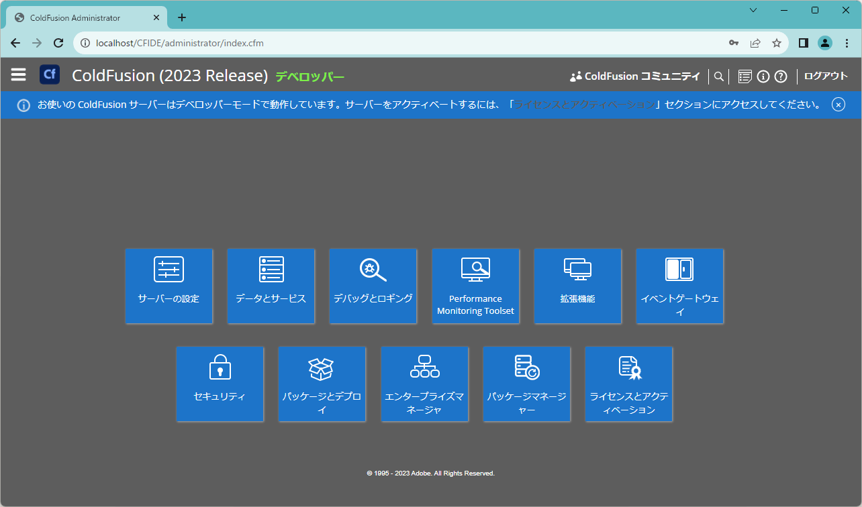Click the green デベロッパー edition label
The image size is (862, 507).
click(x=309, y=76)
